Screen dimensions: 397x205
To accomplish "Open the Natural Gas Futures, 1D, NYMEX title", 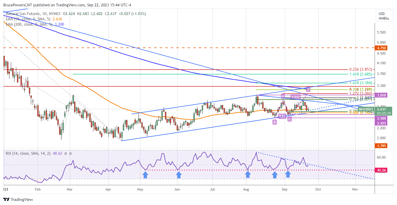I will click(33, 14).
